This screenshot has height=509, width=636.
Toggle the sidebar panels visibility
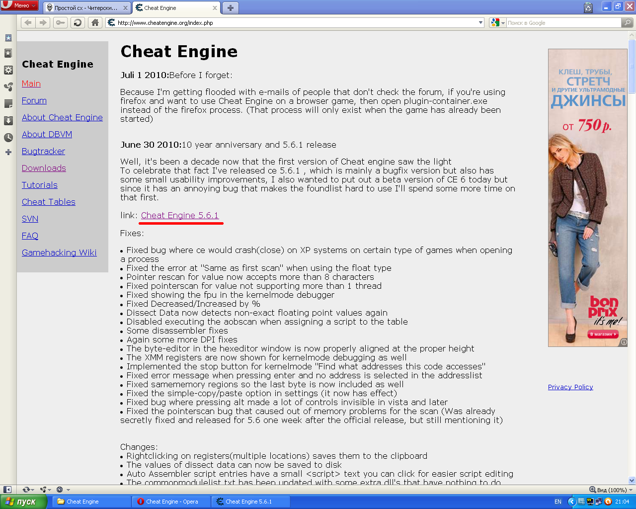coord(7,490)
